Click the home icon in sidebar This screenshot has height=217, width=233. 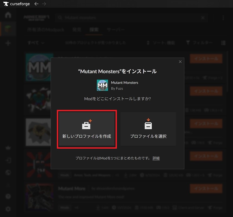(8, 15)
